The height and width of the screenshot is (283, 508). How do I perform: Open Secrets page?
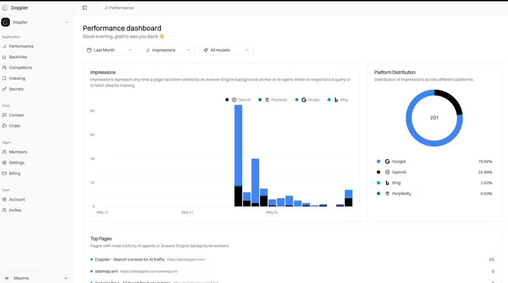16,89
